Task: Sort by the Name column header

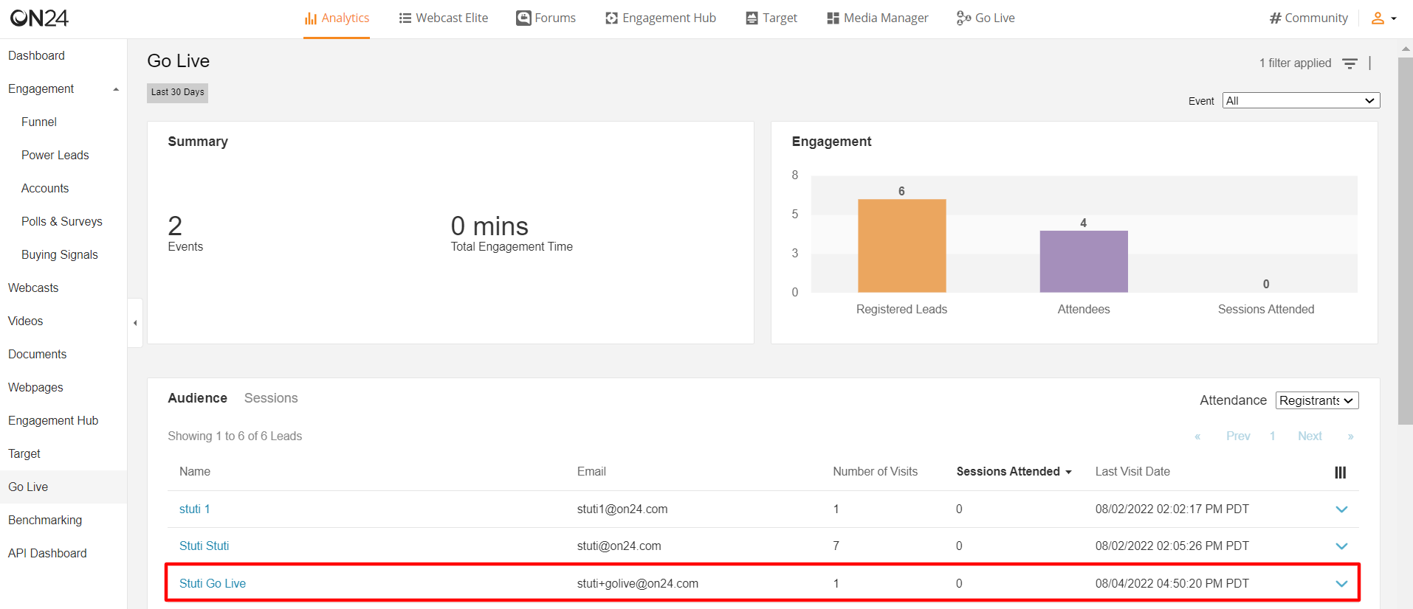Action: click(195, 471)
